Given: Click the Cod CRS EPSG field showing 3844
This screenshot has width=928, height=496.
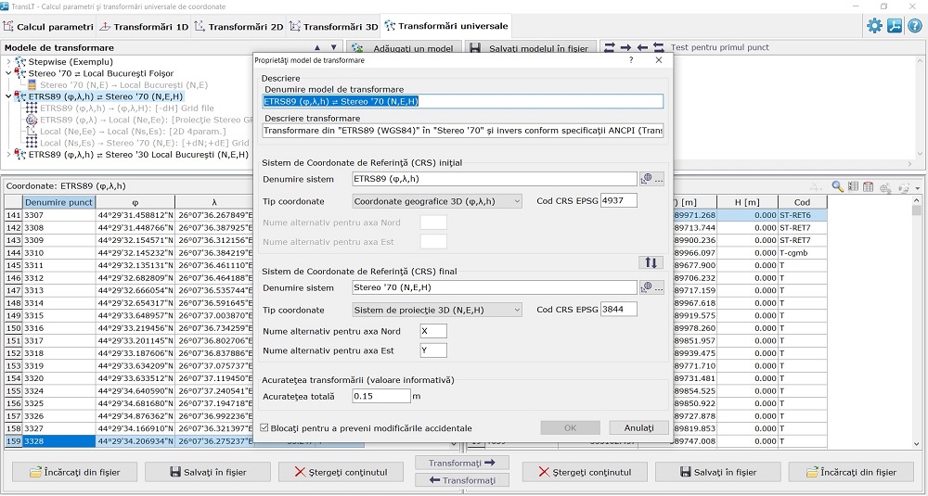Looking at the screenshot, I should tap(618, 309).
